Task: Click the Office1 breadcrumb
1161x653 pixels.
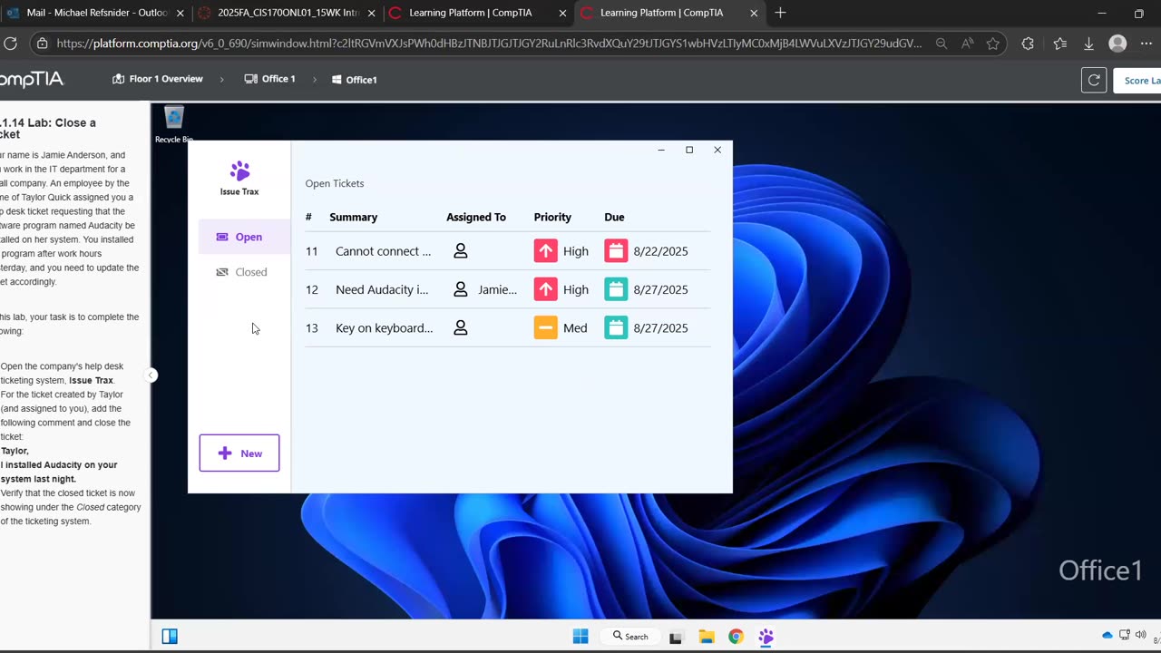Action: click(x=355, y=80)
